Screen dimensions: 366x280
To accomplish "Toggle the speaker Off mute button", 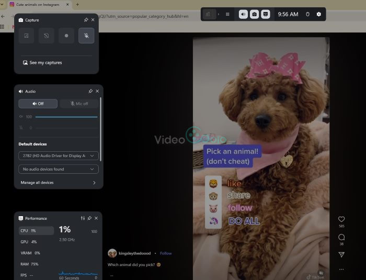I will [38, 104].
